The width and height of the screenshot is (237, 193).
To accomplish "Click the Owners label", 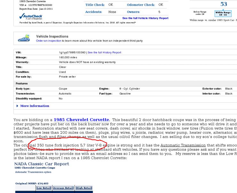I will click(x=133, y=12).
